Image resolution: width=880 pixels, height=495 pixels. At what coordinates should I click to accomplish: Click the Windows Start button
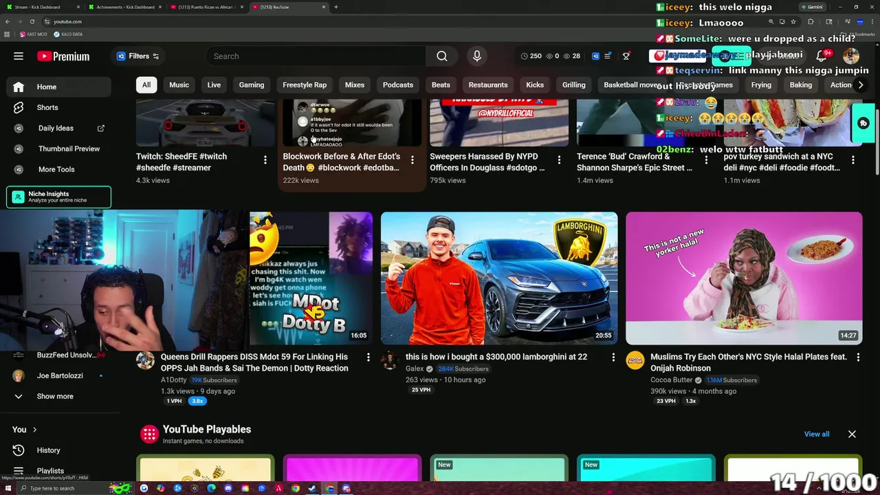tap(8, 489)
